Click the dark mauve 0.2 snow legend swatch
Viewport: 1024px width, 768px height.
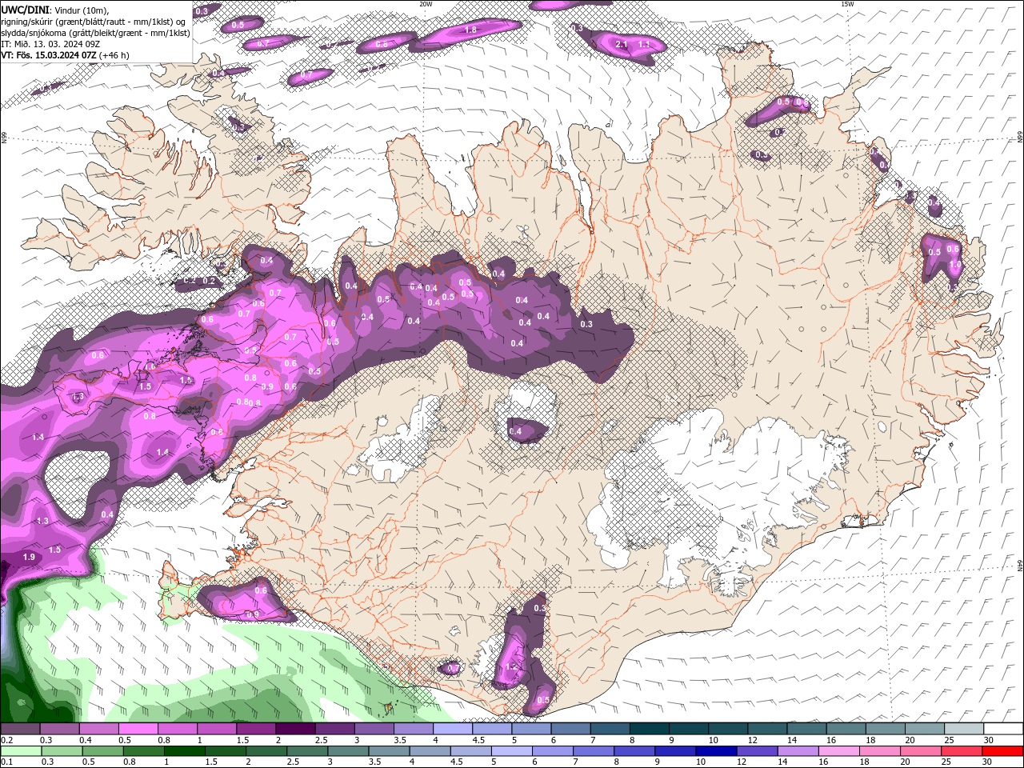[x=20, y=729]
